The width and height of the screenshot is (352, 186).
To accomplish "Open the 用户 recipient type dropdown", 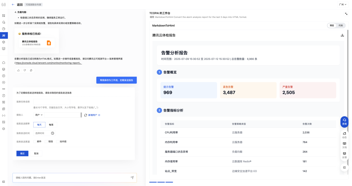I will (39, 115).
